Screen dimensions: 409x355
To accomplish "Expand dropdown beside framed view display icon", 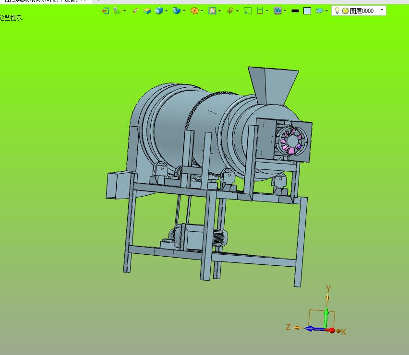I will click(x=220, y=11).
